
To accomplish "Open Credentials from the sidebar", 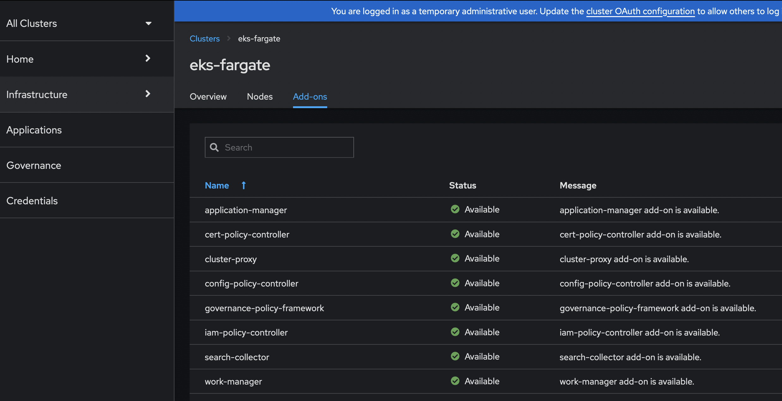I will (32, 201).
